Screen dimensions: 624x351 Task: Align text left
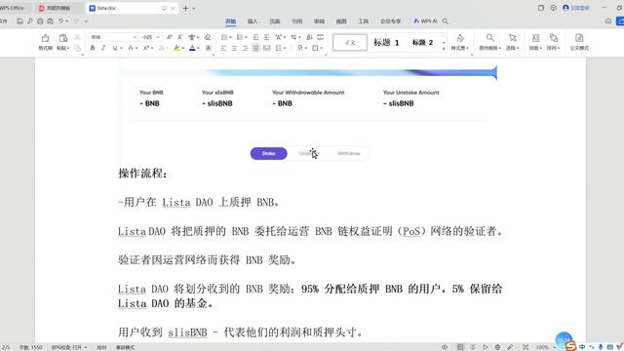pos(223,48)
